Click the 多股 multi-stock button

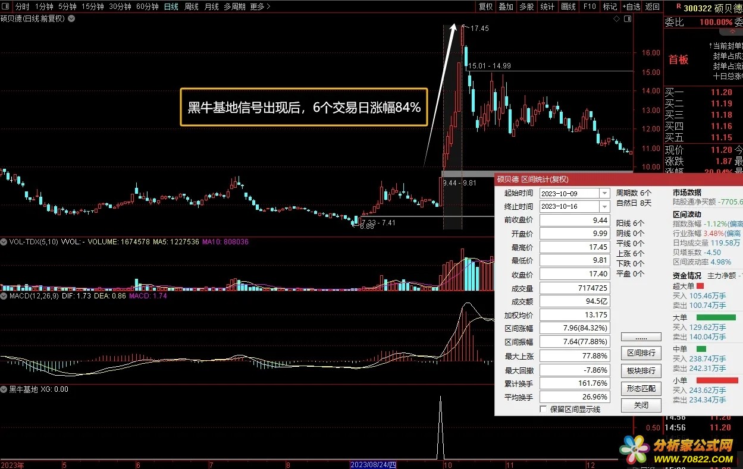(526, 7)
